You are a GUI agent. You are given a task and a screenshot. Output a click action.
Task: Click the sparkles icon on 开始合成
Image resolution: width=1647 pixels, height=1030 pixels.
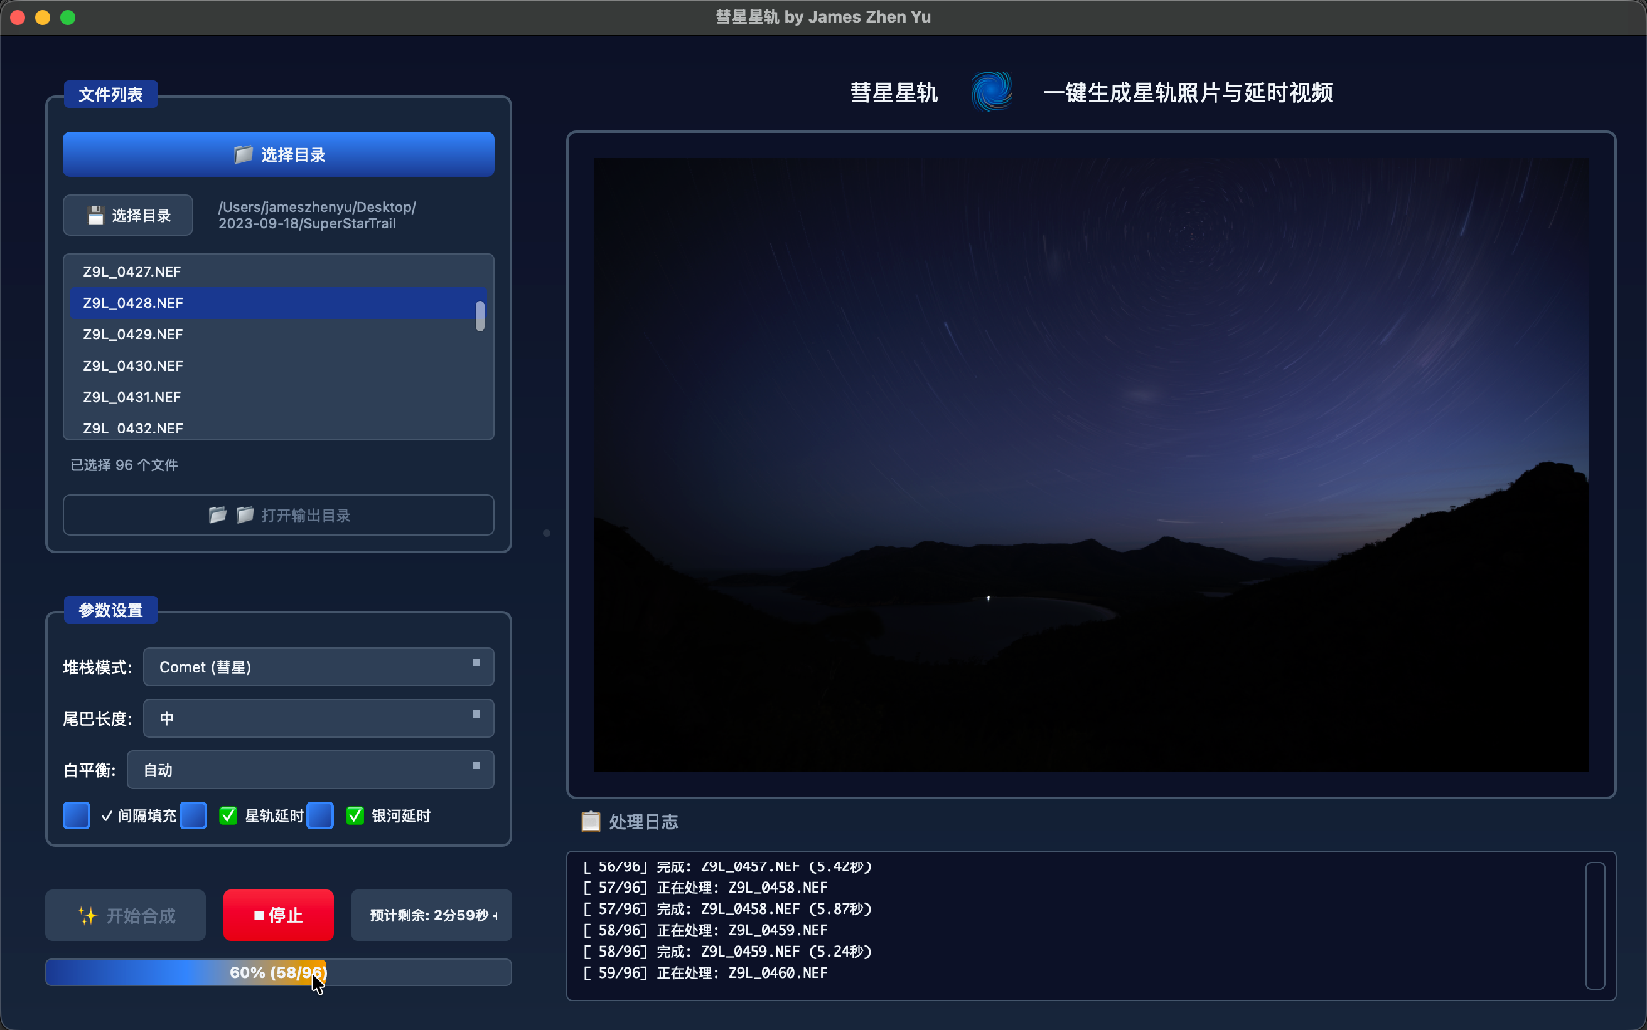click(x=87, y=916)
